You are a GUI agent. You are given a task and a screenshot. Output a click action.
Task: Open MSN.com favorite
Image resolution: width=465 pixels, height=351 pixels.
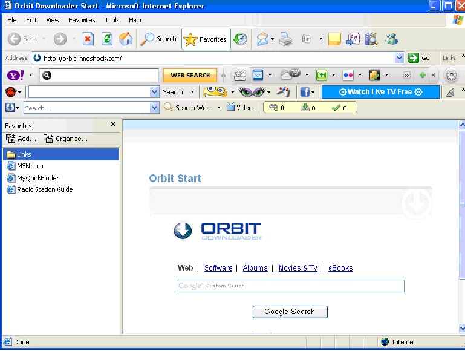[25, 166]
